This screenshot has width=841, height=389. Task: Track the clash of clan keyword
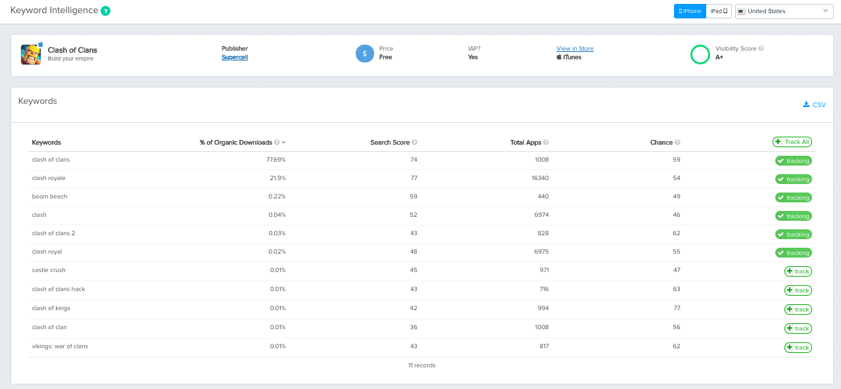(x=798, y=329)
